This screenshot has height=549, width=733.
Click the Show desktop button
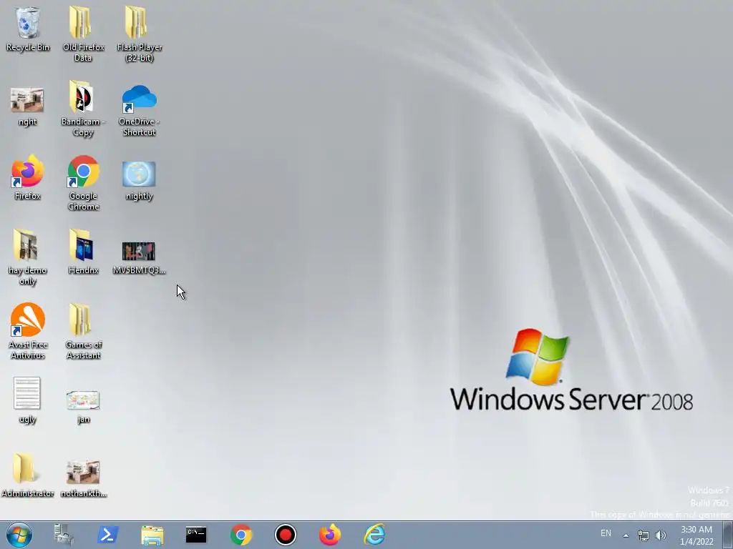pyautogui.click(x=727, y=535)
